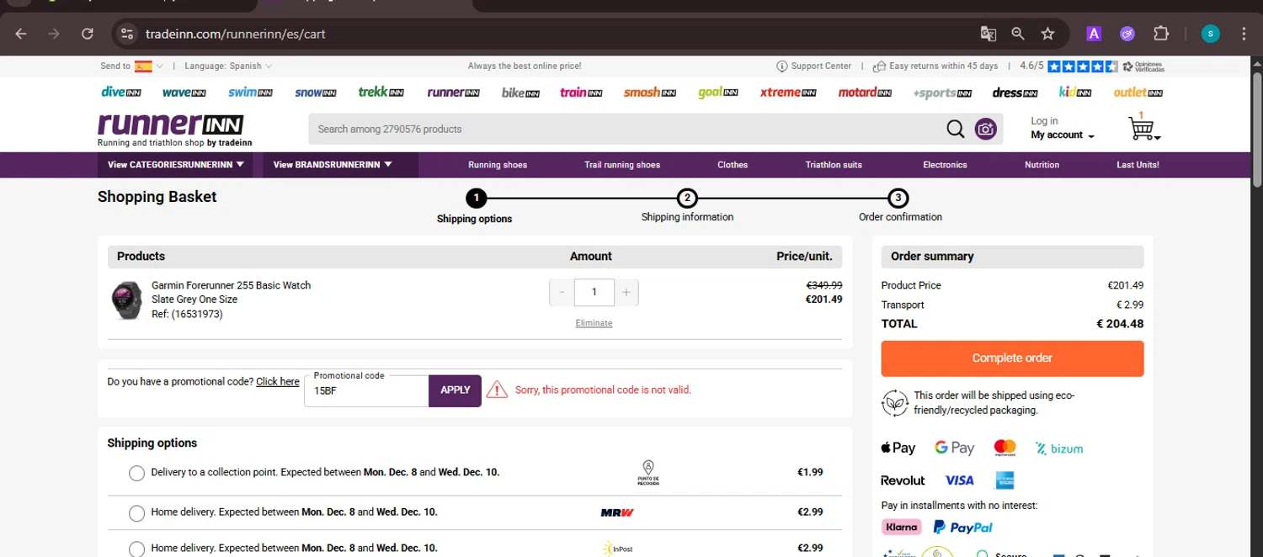This screenshot has height=557, width=1263.
Task: Open Trail running shoes menu item
Action: pyautogui.click(x=622, y=165)
